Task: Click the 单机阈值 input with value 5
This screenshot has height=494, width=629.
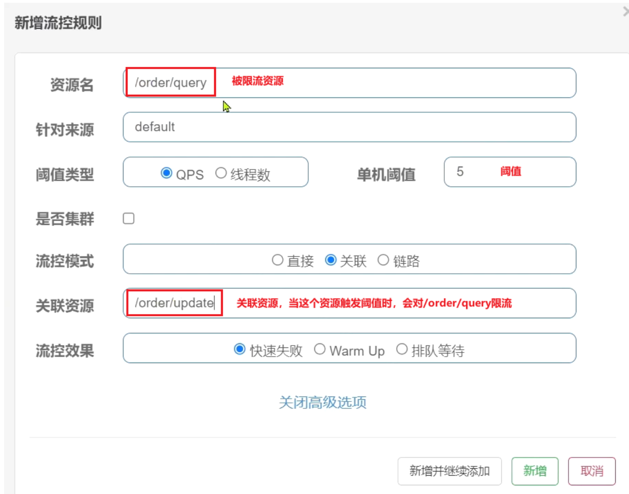Action: coord(509,172)
